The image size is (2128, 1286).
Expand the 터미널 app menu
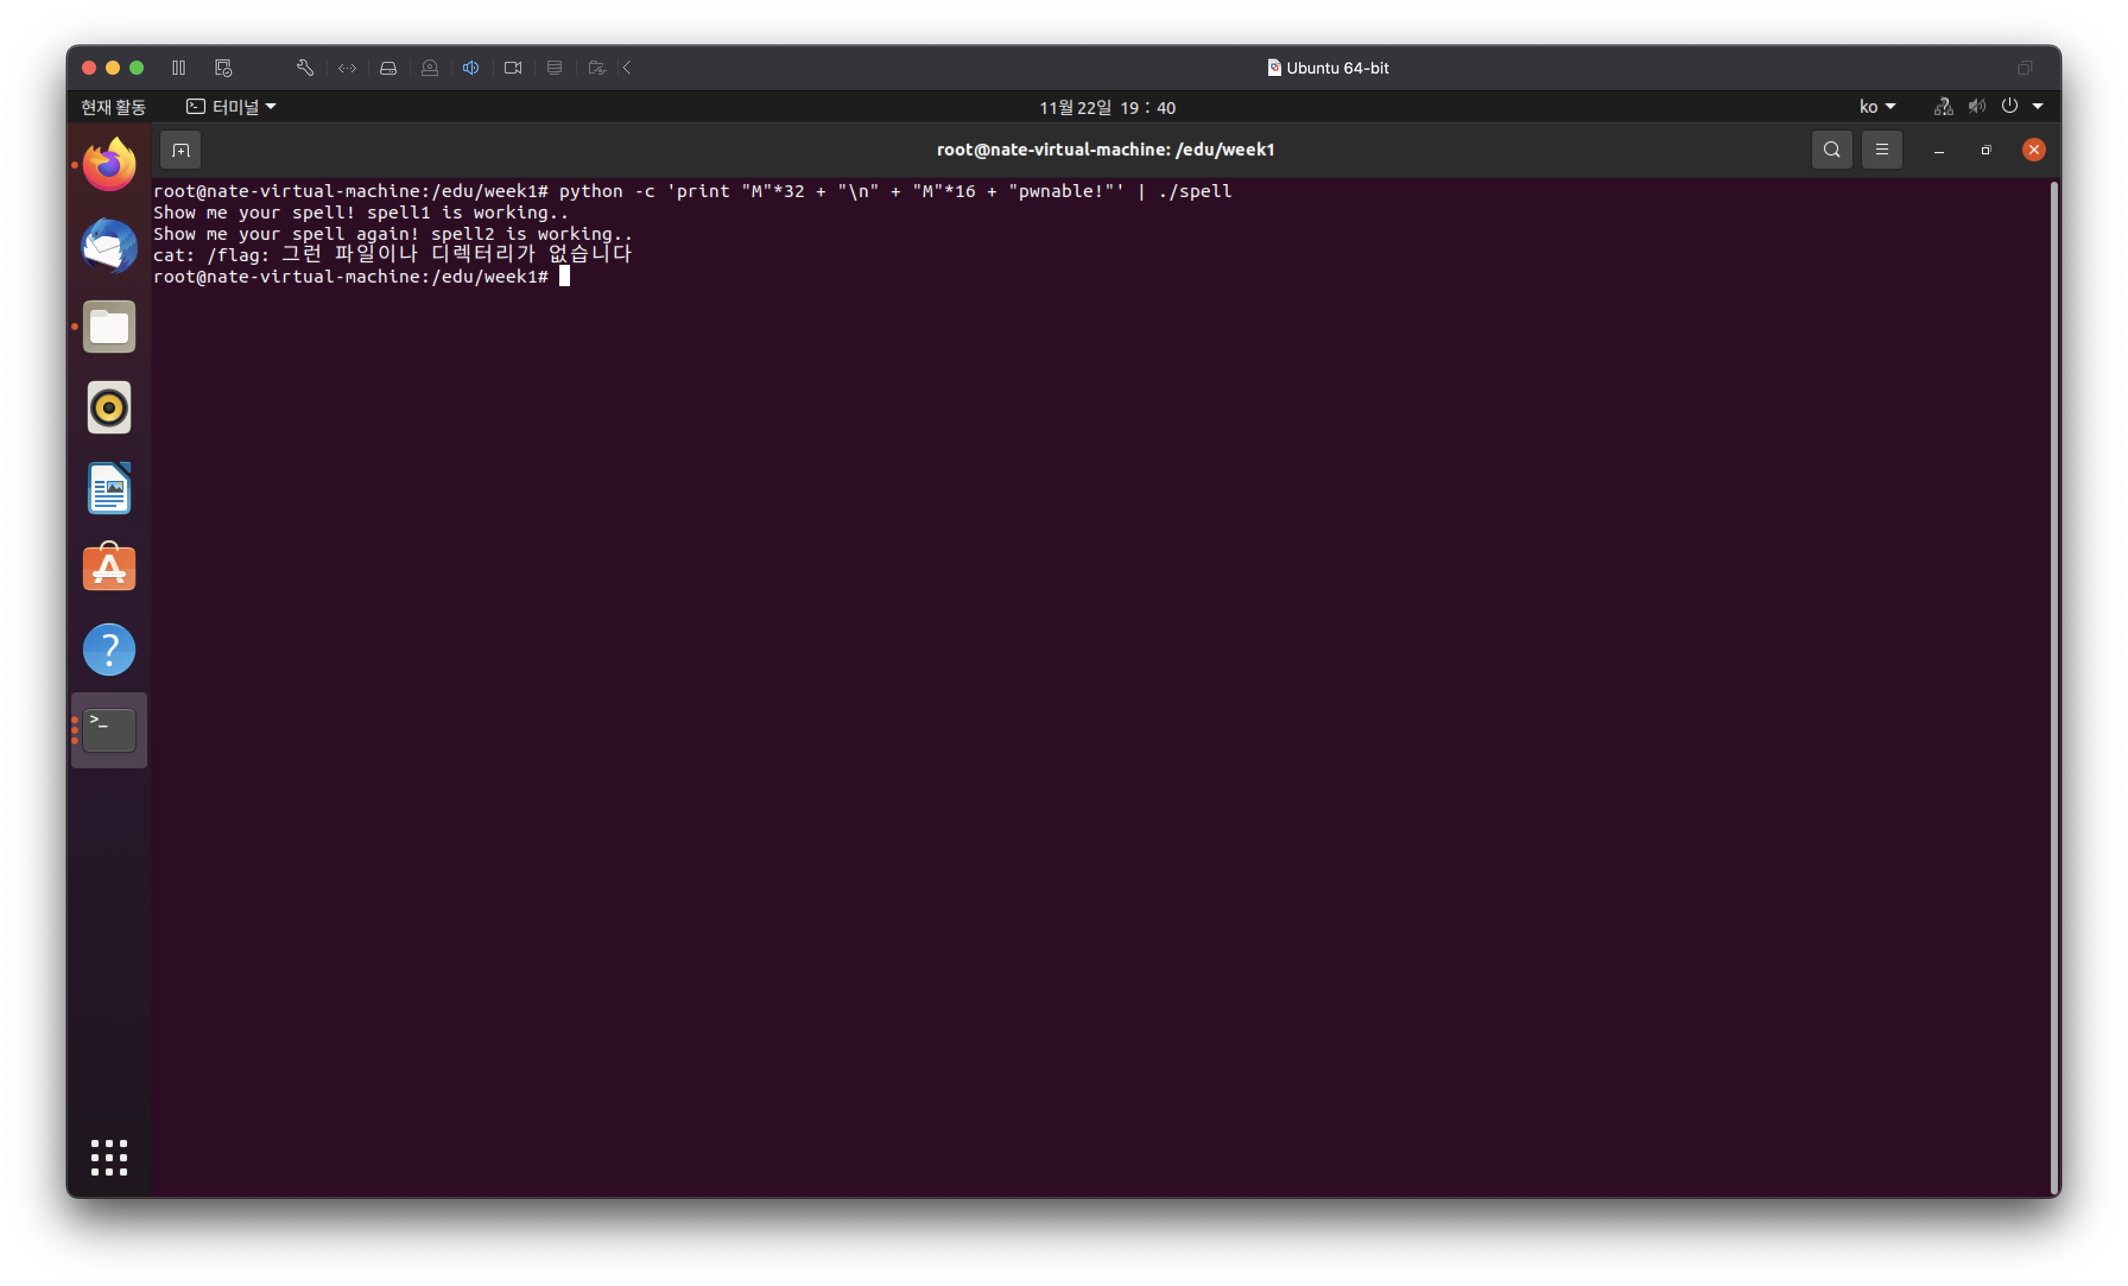[232, 106]
